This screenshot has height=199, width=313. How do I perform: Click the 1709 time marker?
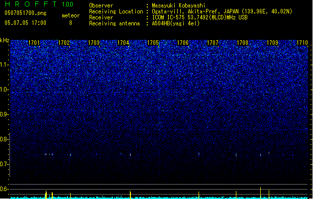point(272,43)
